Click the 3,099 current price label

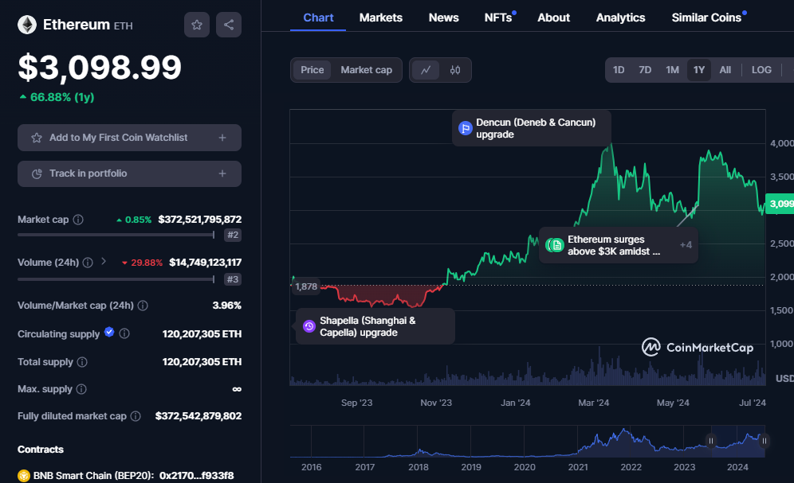[x=780, y=204]
